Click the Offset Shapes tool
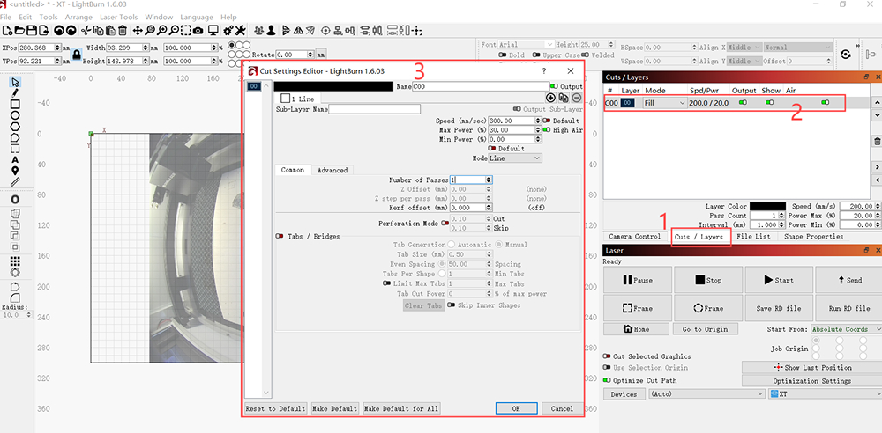882x433 pixels. [15, 200]
